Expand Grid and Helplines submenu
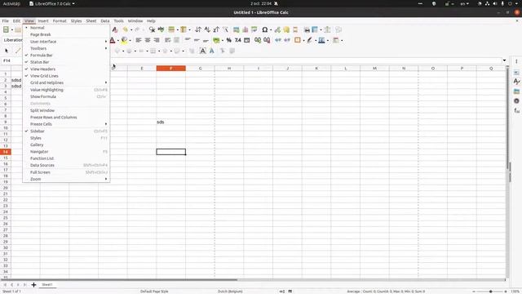Image resolution: width=522 pixels, height=294 pixels. (x=66, y=82)
